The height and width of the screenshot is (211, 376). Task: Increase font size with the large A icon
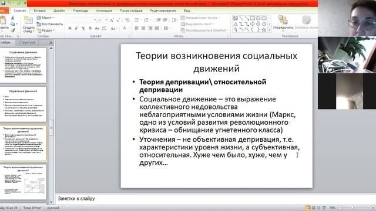(x=112, y=20)
